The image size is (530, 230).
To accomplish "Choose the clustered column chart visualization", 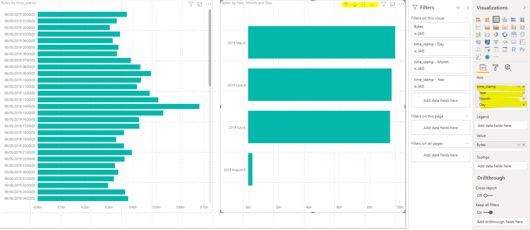I will [505, 19].
